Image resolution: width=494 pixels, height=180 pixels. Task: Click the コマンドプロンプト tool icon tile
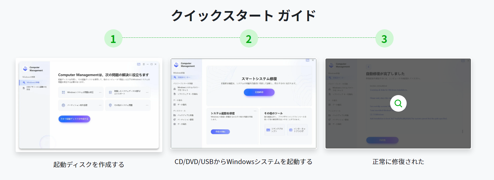coord(275,130)
